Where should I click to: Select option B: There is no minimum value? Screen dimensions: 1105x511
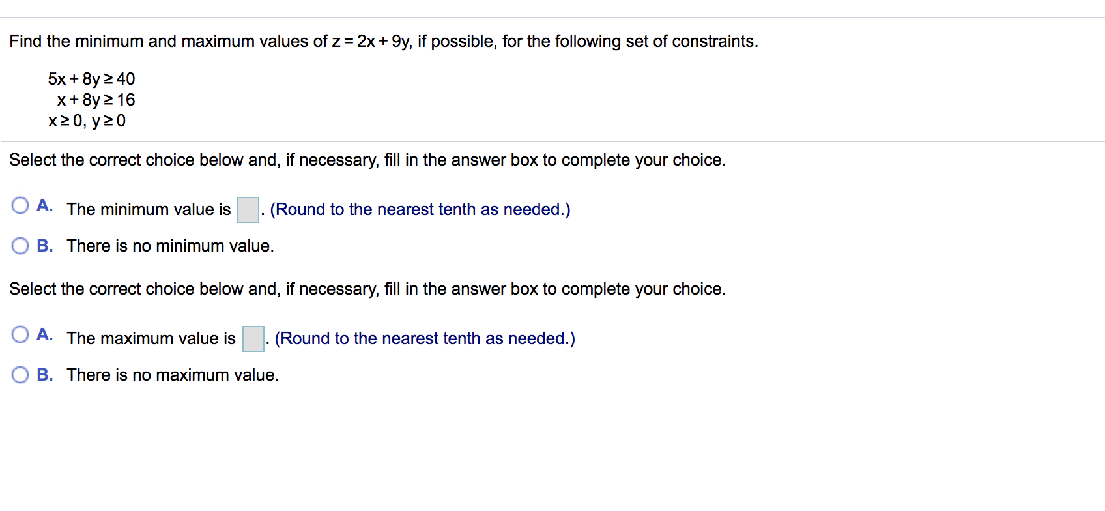pyautogui.click(x=20, y=245)
